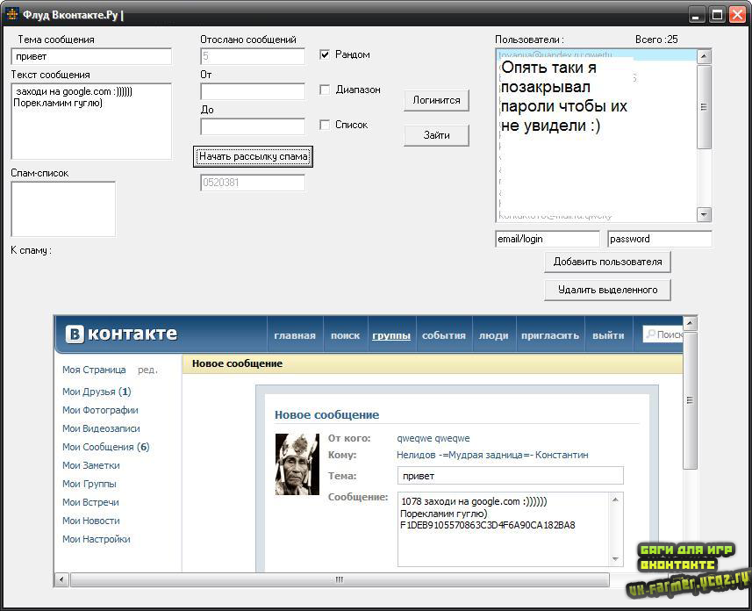Click the Зайти button
The image size is (752, 611).
[436, 135]
